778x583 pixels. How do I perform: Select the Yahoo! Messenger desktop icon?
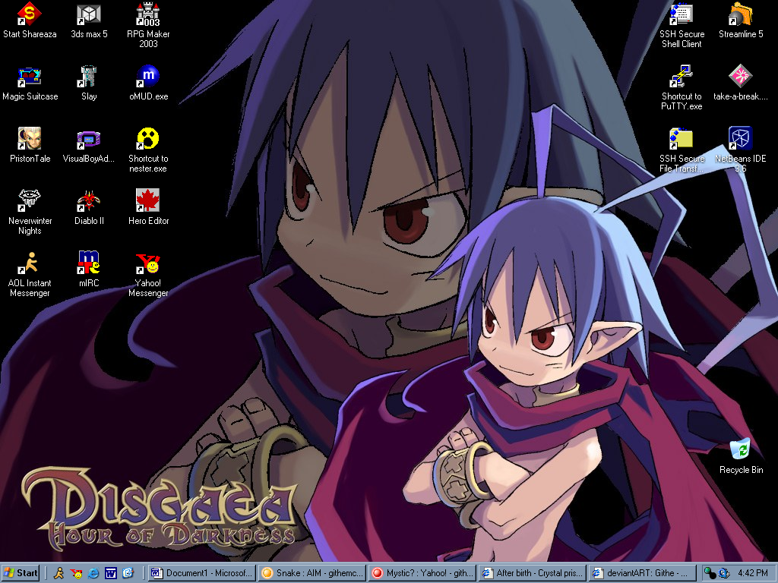point(148,263)
